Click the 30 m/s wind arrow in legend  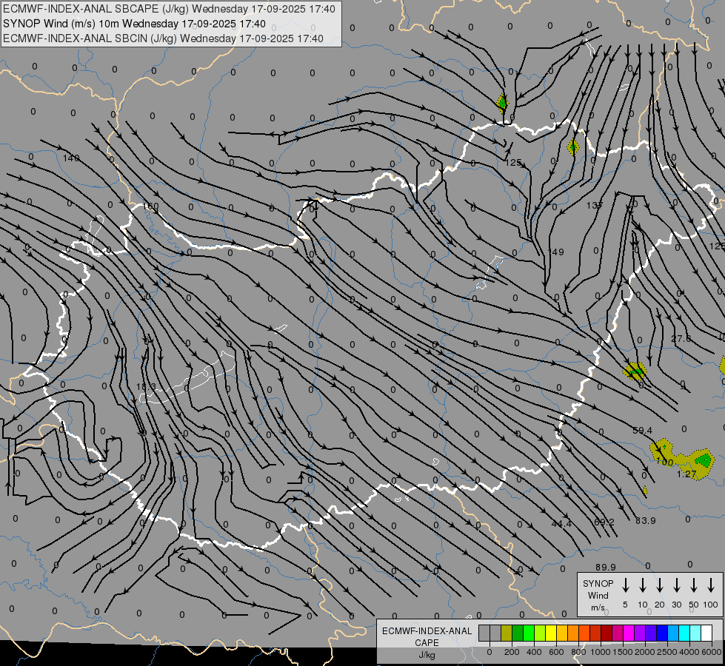(676, 585)
